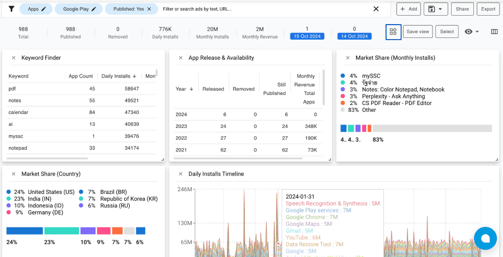
Task: Select the 15 Oct 2024 date tab
Action: 307,36
